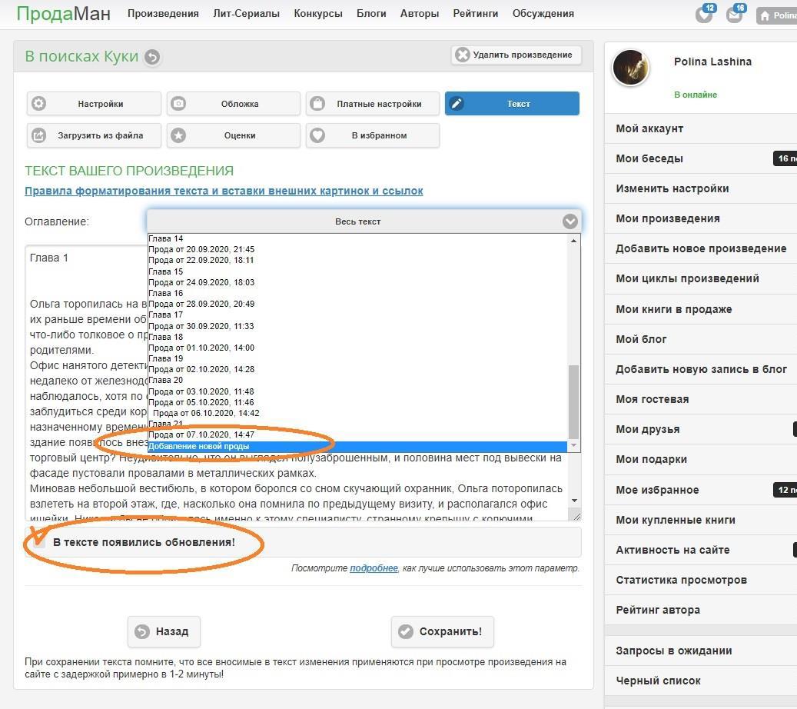Click the back arrow icon beside title
This screenshot has height=709, width=797.
coord(152,57)
